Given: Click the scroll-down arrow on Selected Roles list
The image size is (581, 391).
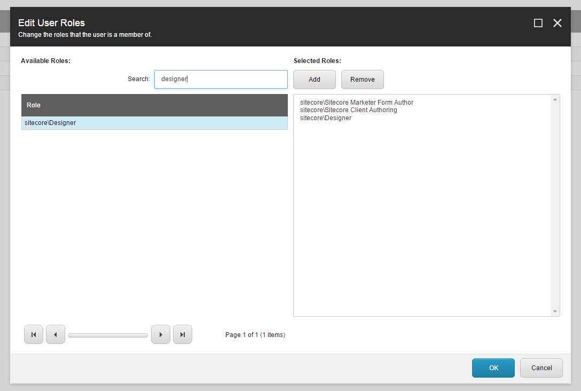Looking at the screenshot, I should click(x=555, y=311).
